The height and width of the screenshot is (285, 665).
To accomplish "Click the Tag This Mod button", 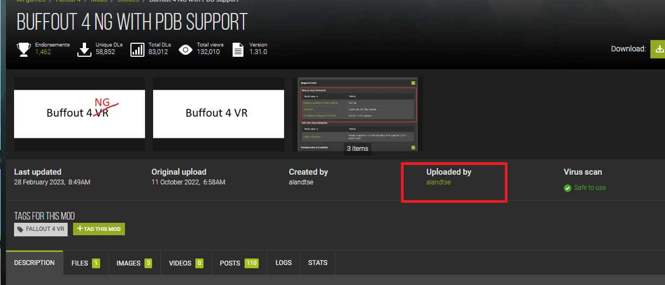I will point(99,229).
